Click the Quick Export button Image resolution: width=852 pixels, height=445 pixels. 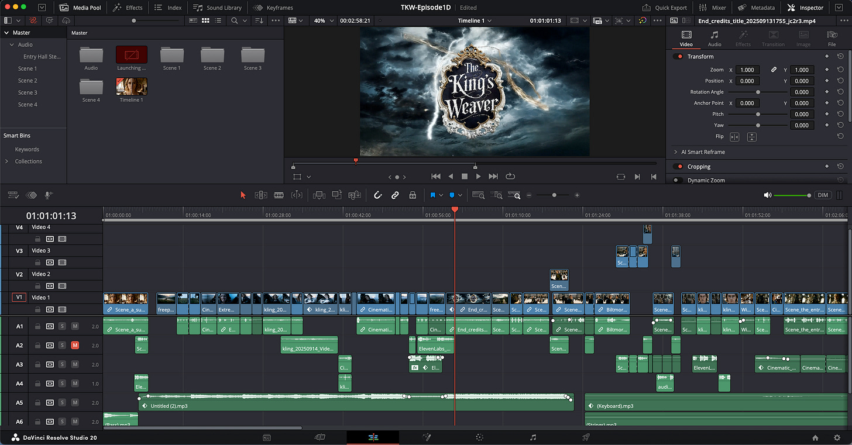click(664, 8)
